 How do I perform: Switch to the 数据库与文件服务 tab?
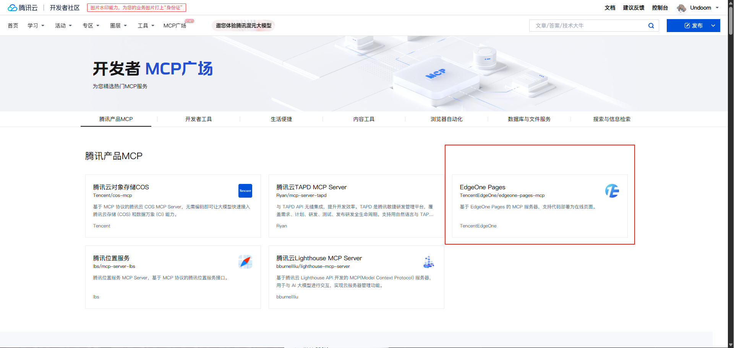coord(529,119)
